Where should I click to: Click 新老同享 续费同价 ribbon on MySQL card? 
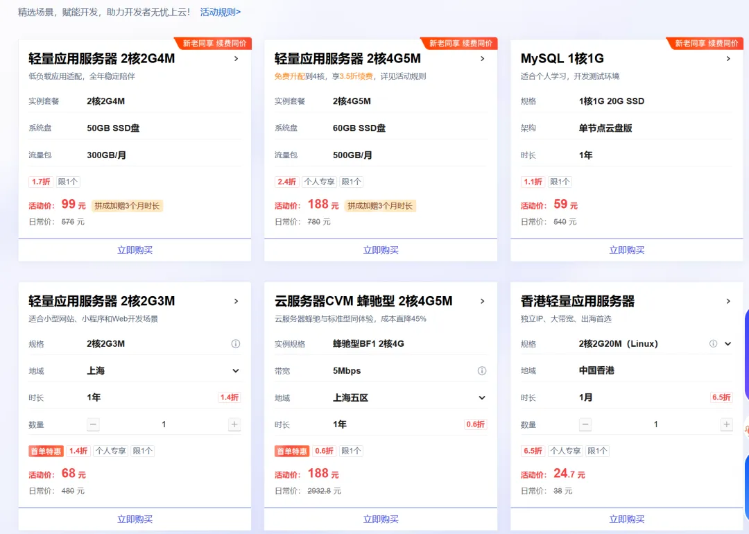pyautogui.click(x=706, y=44)
